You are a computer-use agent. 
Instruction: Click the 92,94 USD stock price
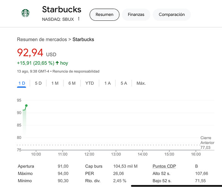(x=37, y=53)
